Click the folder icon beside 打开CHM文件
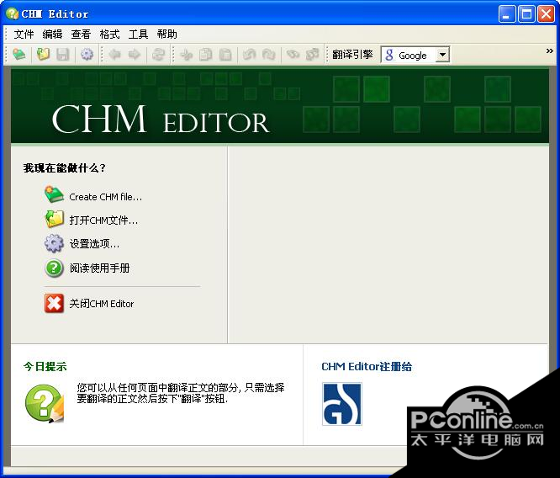The image size is (560, 478). pyautogui.click(x=55, y=219)
